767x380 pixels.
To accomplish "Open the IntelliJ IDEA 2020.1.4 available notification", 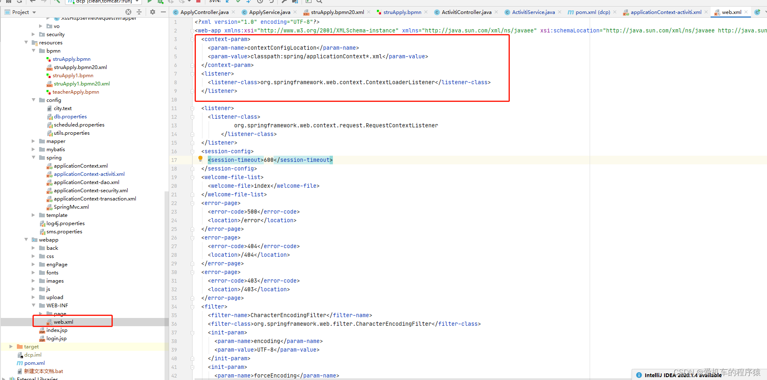I will pyautogui.click(x=683, y=375).
